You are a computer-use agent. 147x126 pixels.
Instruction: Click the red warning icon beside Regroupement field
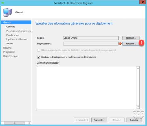[x=120, y=43]
